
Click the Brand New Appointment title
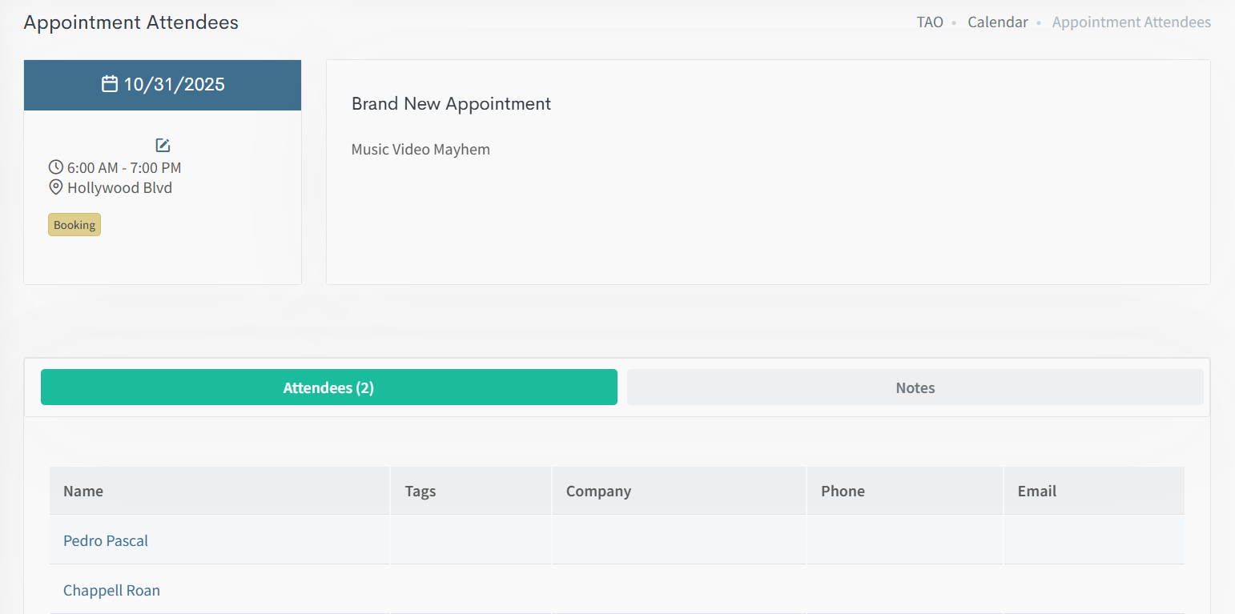[451, 103]
